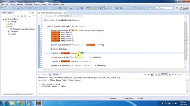Collapse the src folder
The height and width of the screenshot is (106, 190).
tap(6, 27)
